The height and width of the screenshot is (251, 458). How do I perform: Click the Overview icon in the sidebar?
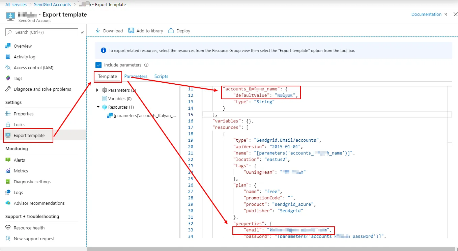pos(8,46)
